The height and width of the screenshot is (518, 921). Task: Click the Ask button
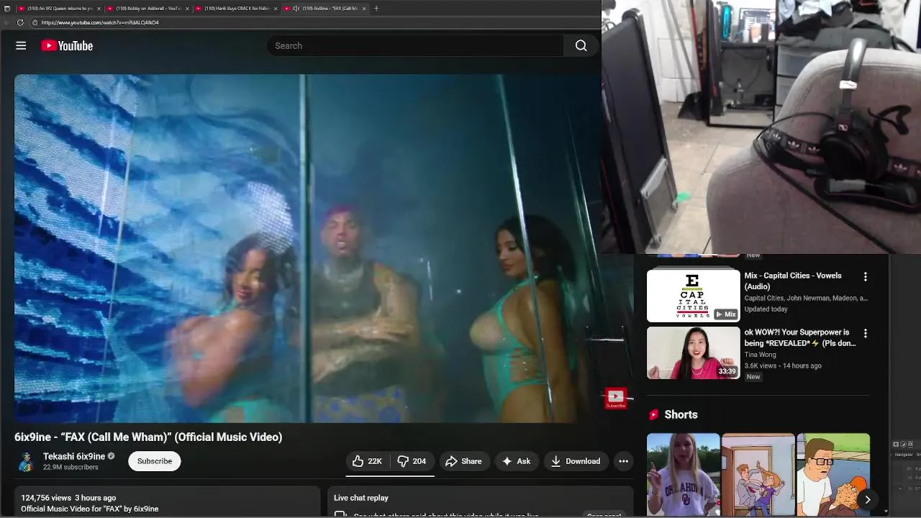(517, 461)
